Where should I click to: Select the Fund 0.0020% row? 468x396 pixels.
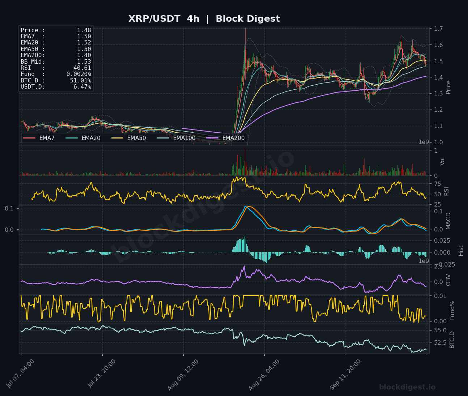click(x=56, y=74)
